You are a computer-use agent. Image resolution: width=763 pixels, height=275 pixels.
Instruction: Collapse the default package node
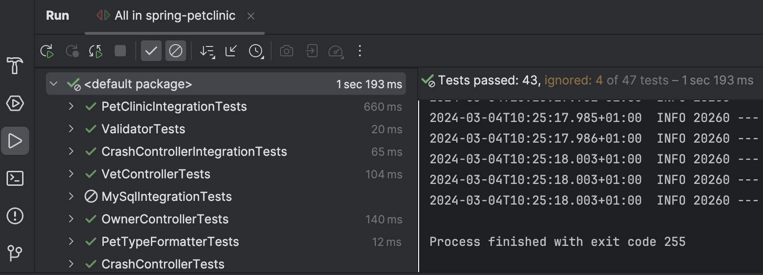click(54, 84)
